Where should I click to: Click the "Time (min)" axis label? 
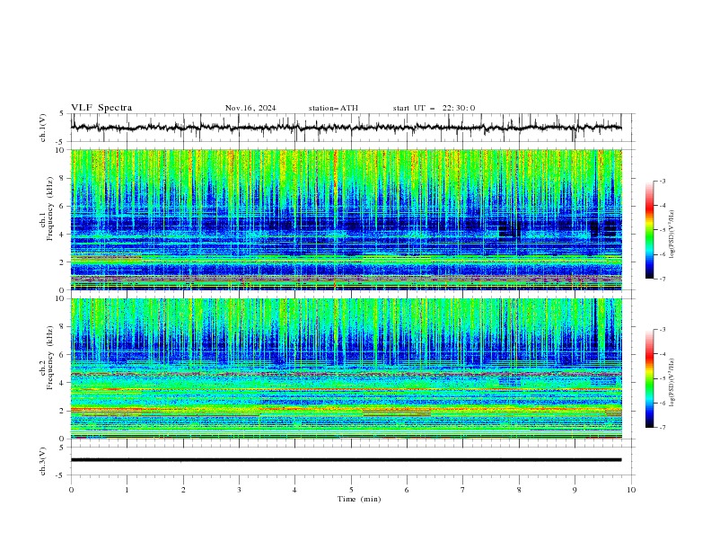359,499
